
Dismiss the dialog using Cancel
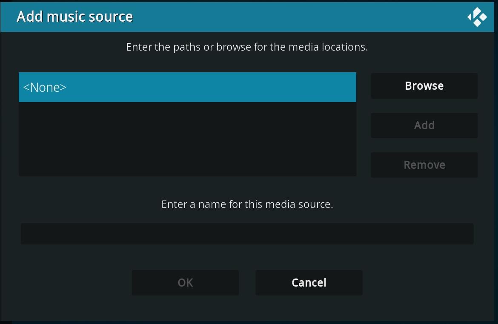click(309, 282)
